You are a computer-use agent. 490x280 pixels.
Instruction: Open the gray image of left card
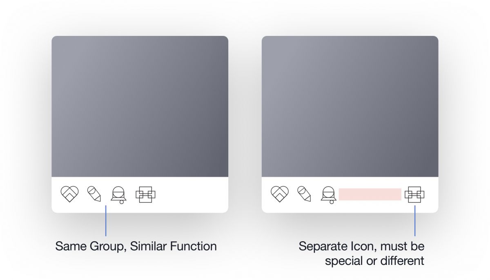[140, 107]
